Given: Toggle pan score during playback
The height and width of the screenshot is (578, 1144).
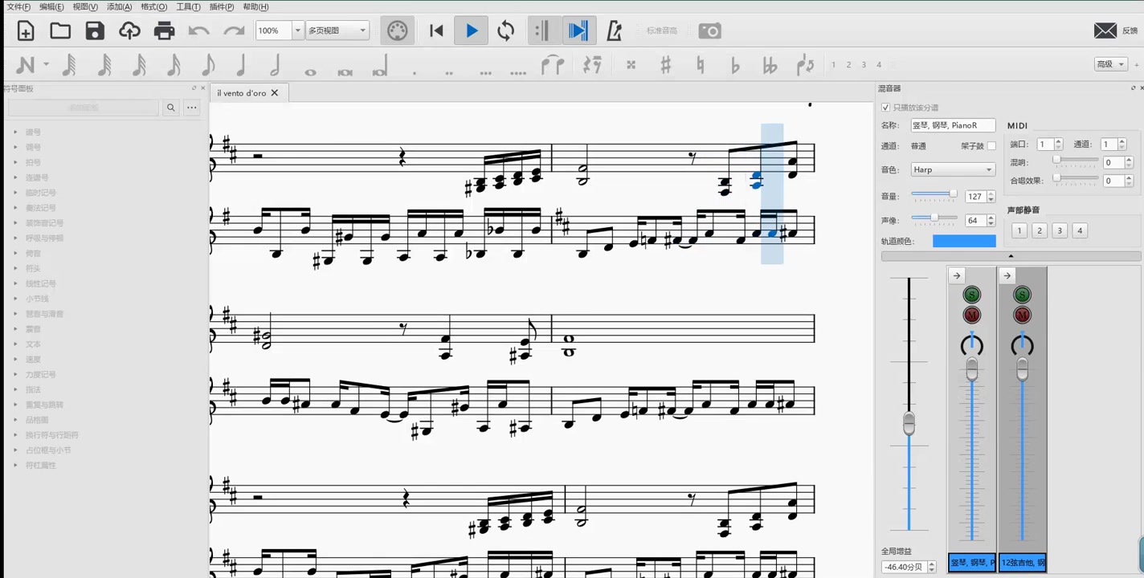Looking at the screenshot, I should (x=578, y=31).
